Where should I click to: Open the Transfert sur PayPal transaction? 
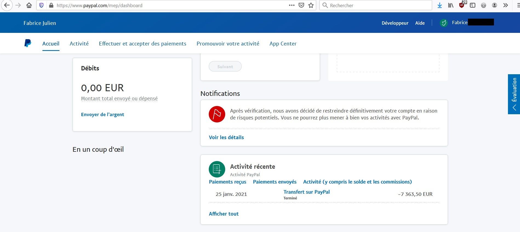tap(307, 192)
